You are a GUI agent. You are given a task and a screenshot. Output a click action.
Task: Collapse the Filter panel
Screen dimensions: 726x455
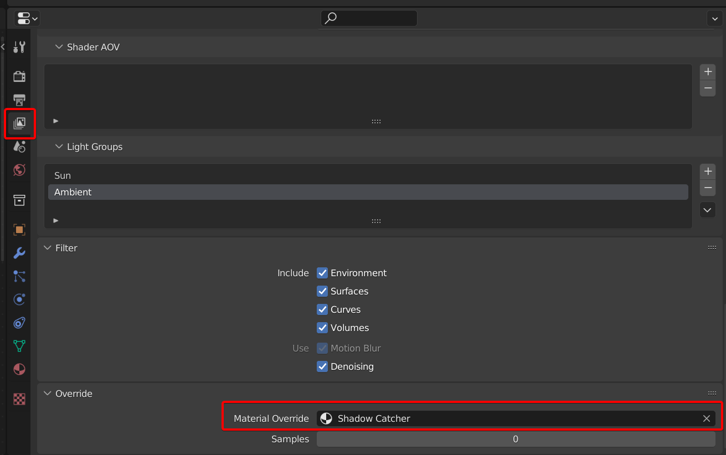pos(48,248)
